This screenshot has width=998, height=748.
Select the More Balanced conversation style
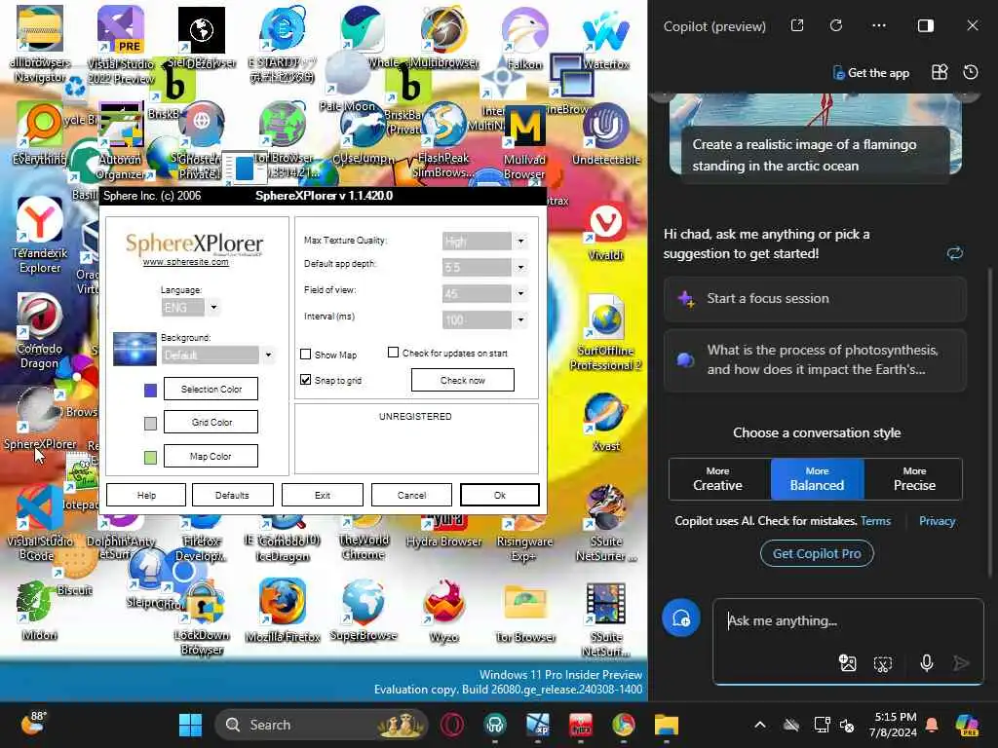pyautogui.click(x=818, y=479)
